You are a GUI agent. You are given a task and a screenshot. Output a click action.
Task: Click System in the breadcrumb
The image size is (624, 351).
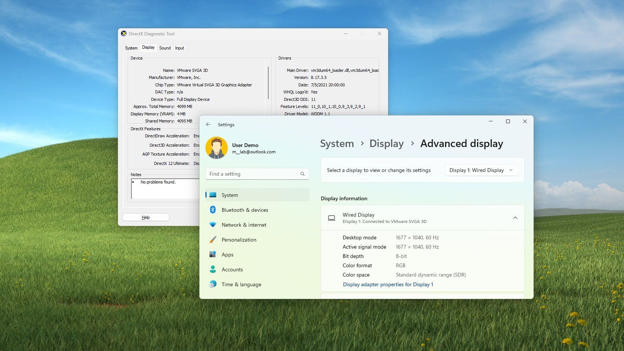point(337,144)
